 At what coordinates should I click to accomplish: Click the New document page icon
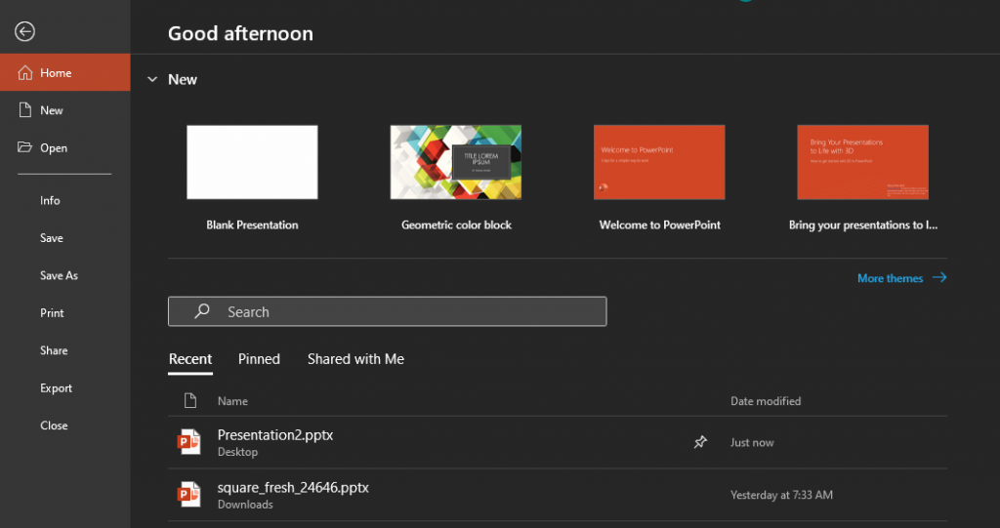[x=24, y=109]
